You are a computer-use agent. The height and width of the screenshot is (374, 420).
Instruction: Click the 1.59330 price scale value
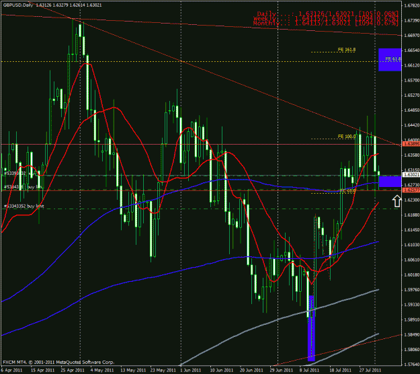pyautogui.click(x=411, y=305)
